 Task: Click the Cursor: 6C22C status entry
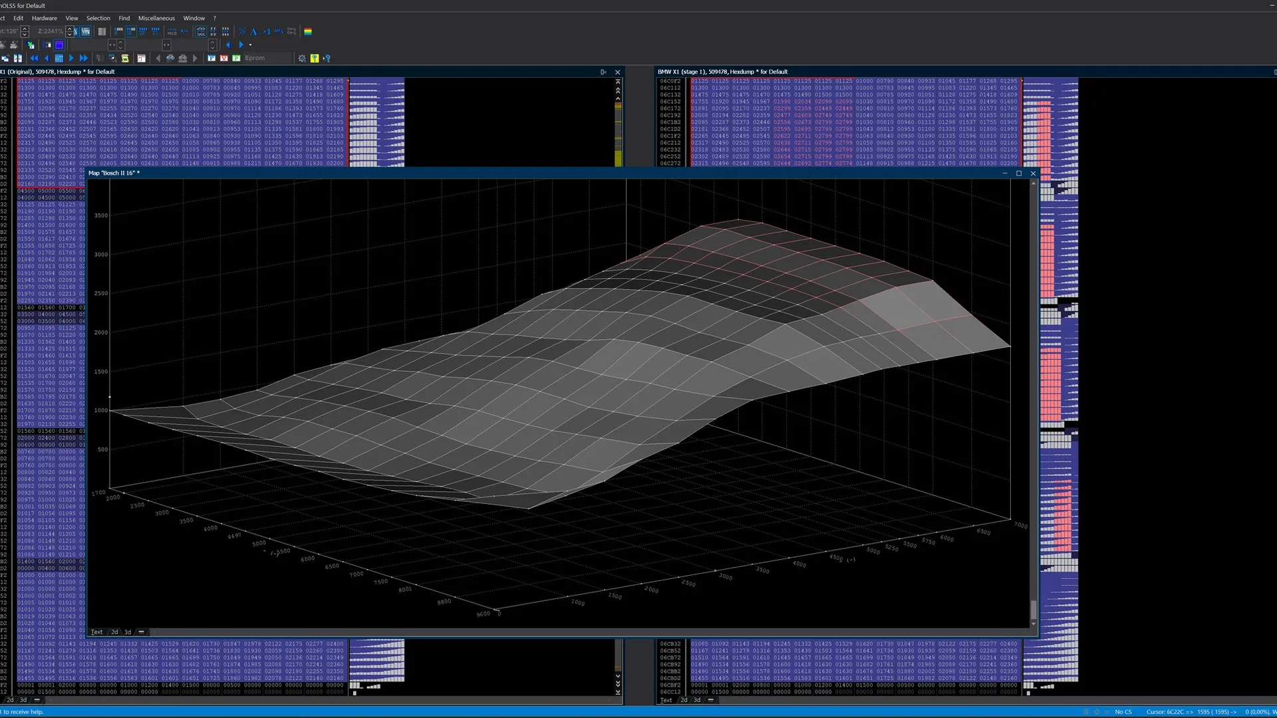pos(1191,712)
